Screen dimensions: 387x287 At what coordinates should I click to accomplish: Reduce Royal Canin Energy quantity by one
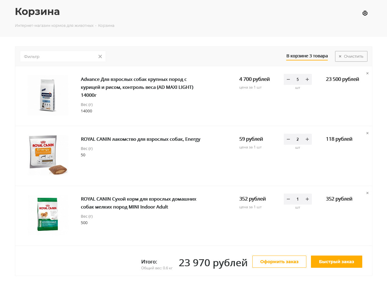(288, 139)
